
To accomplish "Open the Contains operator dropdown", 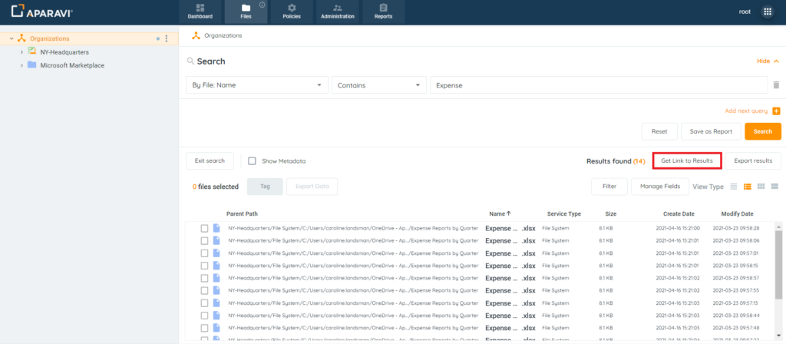I will pyautogui.click(x=378, y=85).
